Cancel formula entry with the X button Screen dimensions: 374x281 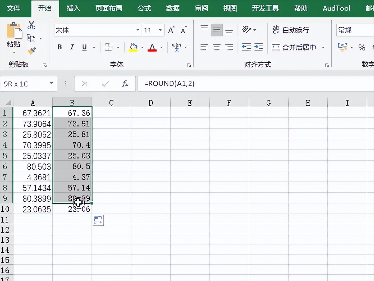coord(85,83)
